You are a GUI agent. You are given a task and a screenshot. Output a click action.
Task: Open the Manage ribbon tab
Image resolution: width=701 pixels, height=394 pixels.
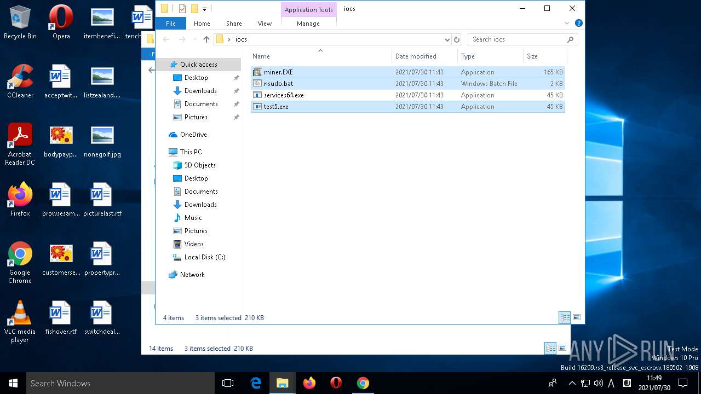(308, 24)
